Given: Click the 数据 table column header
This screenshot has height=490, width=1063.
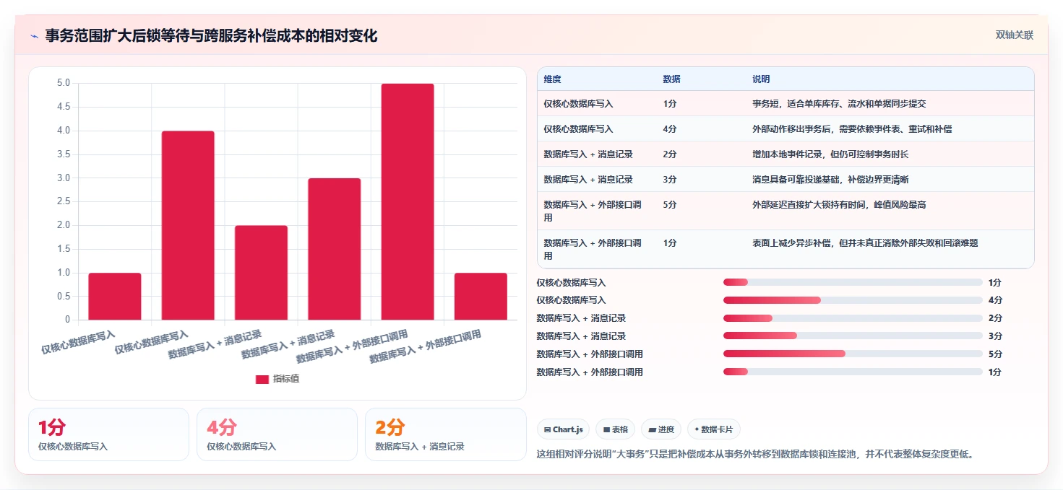Looking at the screenshot, I should pyautogui.click(x=671, y=79).
